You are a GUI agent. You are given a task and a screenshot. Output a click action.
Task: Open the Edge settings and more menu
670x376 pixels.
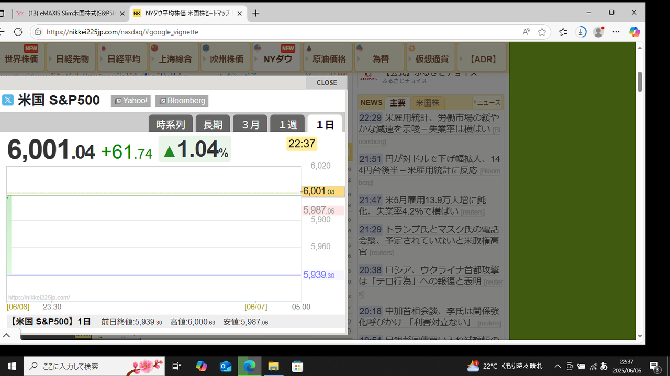(616, 32)
